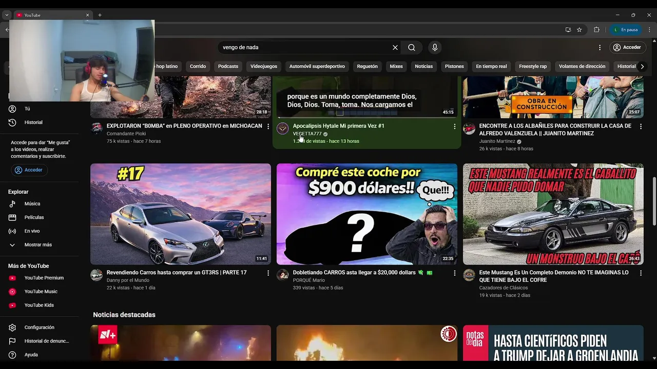Viewport: 657px width, 369px height.
Task: Select the Automóvil superdeportivo chip
Action: (x=317, y=66)
